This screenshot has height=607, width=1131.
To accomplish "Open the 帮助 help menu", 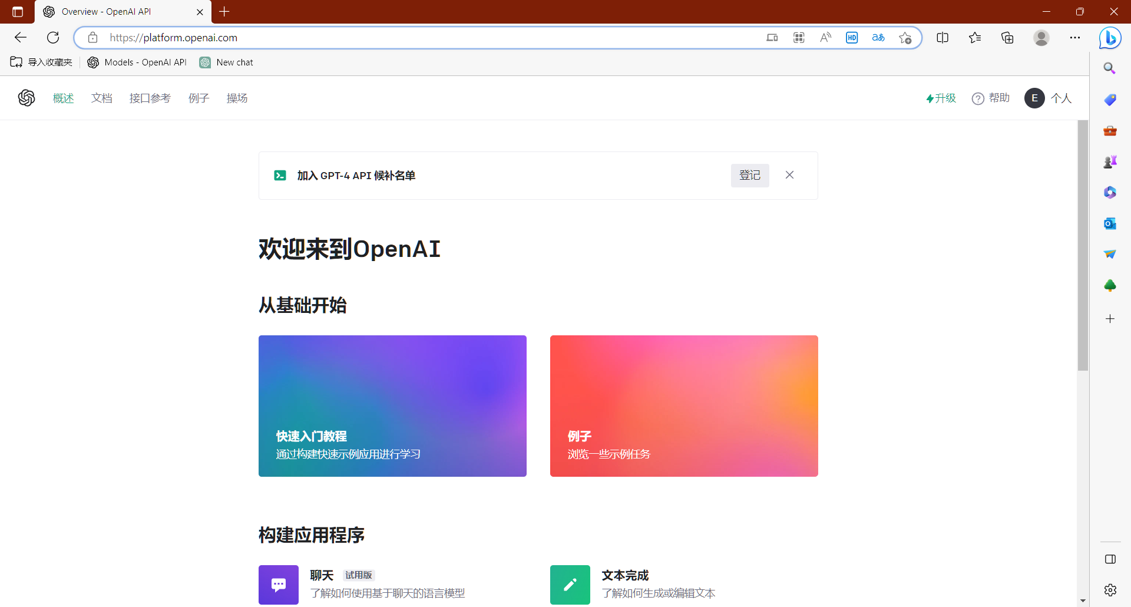I will [991, 98].
